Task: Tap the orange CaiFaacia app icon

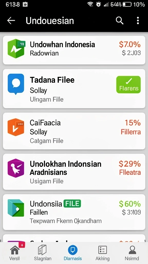Action: (x=16, y=127)
